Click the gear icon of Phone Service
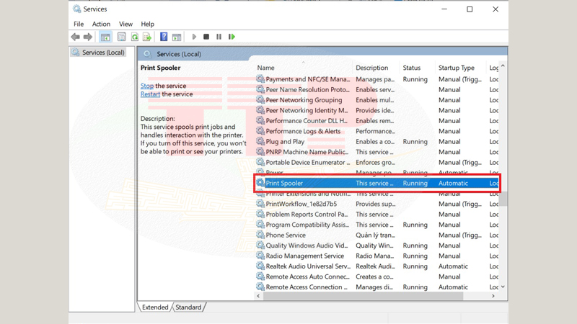The image size is (577, 324). coord(260,235)
